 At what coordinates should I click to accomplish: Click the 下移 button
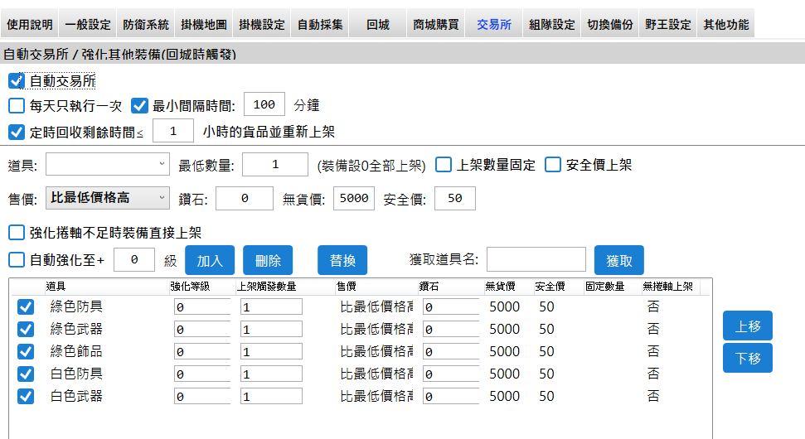click(747, 359)
